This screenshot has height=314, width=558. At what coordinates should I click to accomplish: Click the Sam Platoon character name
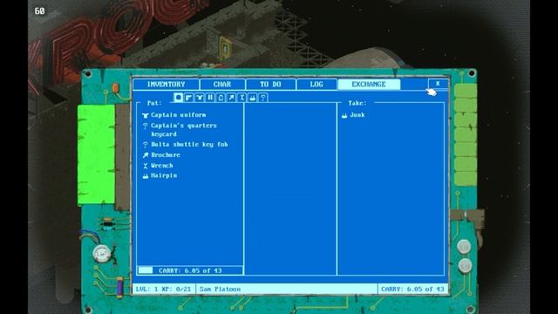(220, 289)
